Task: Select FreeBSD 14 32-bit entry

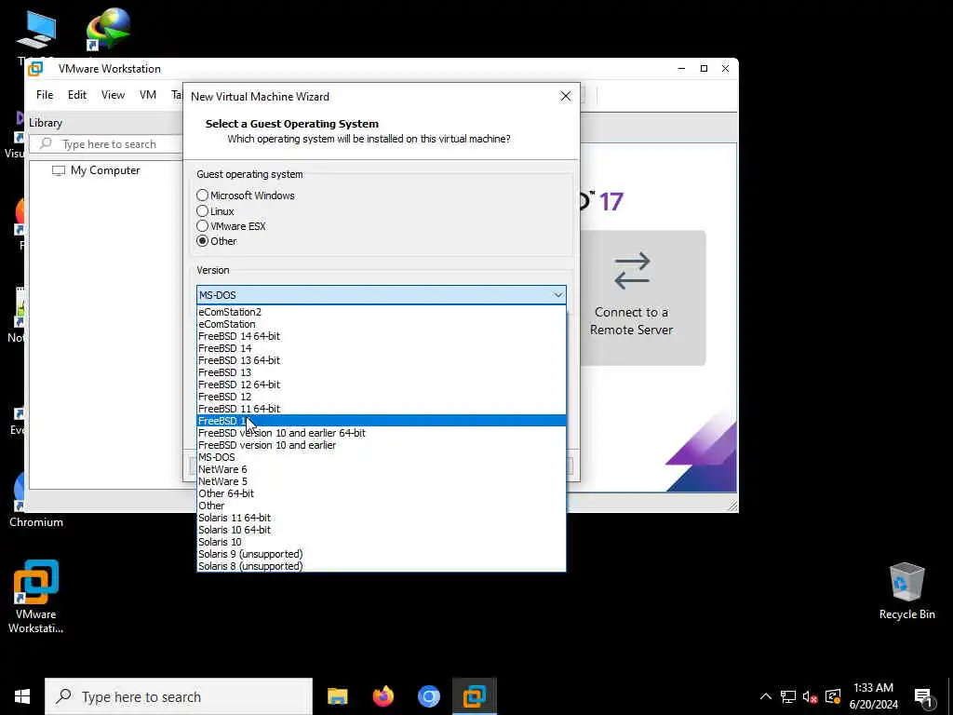Action: coord(381,348)
